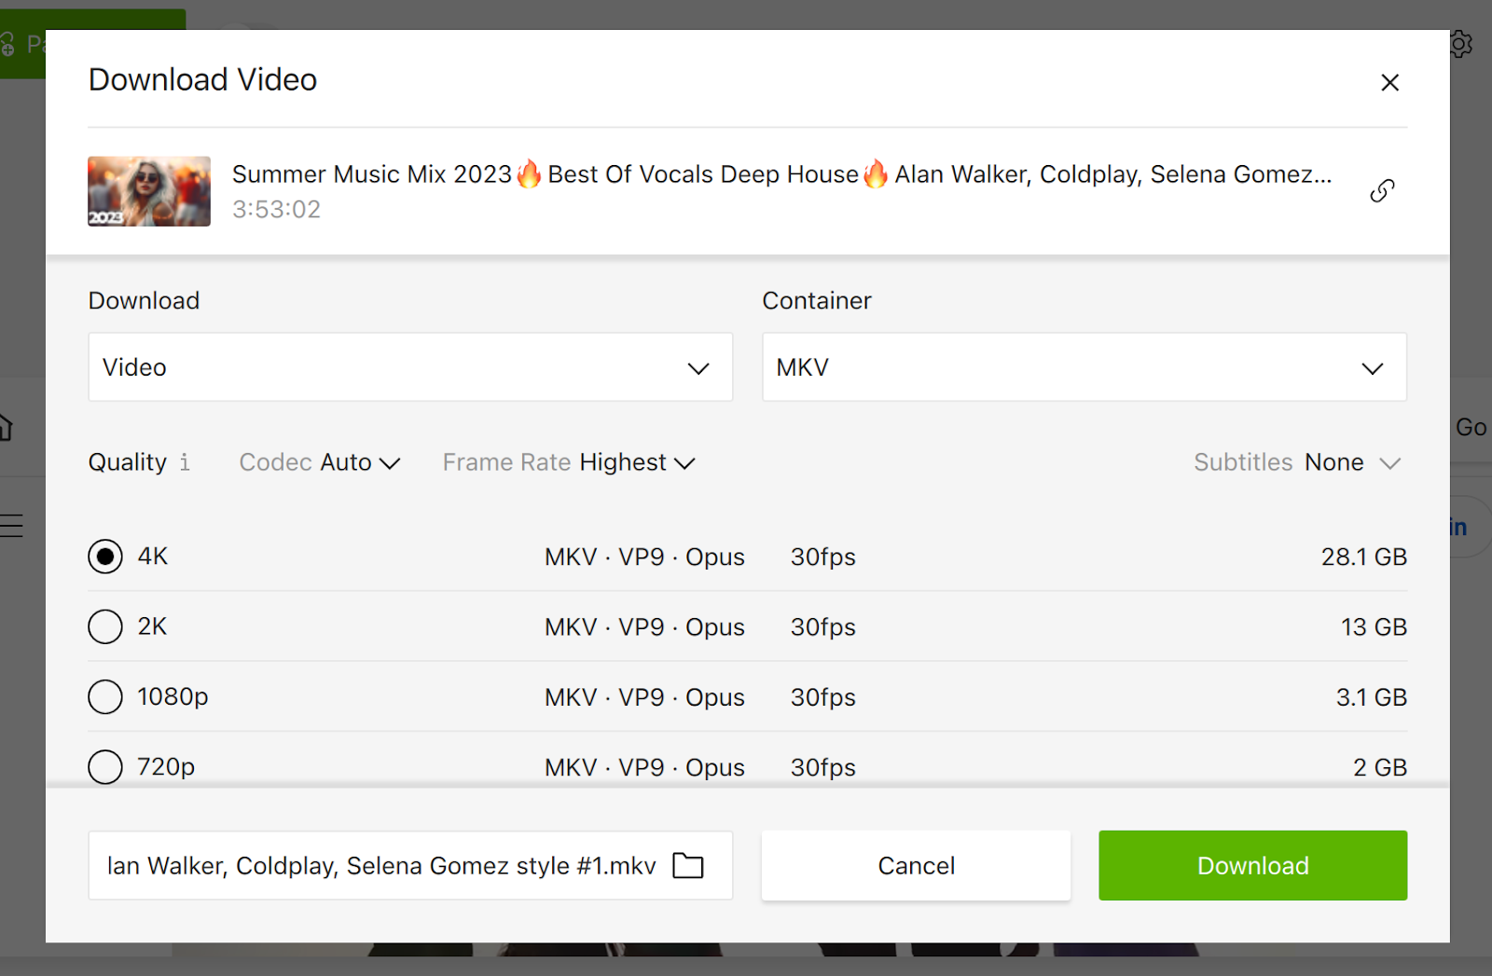
Task: Click the 3:53:02 video duration
Action: (276, 210)
